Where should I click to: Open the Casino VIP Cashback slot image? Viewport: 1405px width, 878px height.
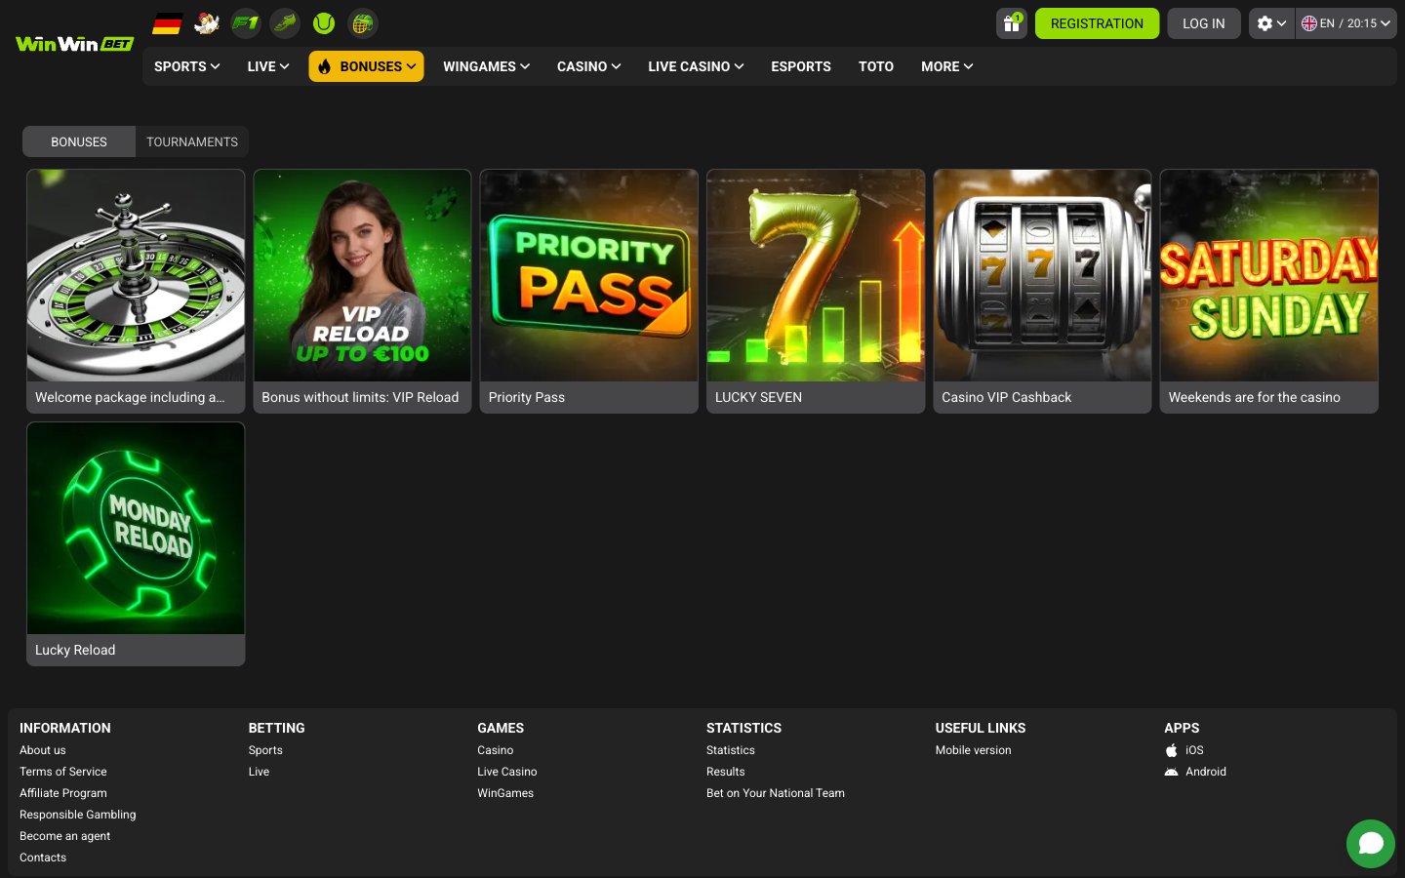coord(1042,275)
